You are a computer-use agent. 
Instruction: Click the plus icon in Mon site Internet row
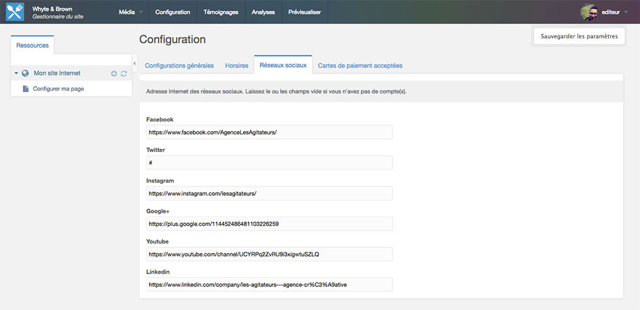pos(114,74)
